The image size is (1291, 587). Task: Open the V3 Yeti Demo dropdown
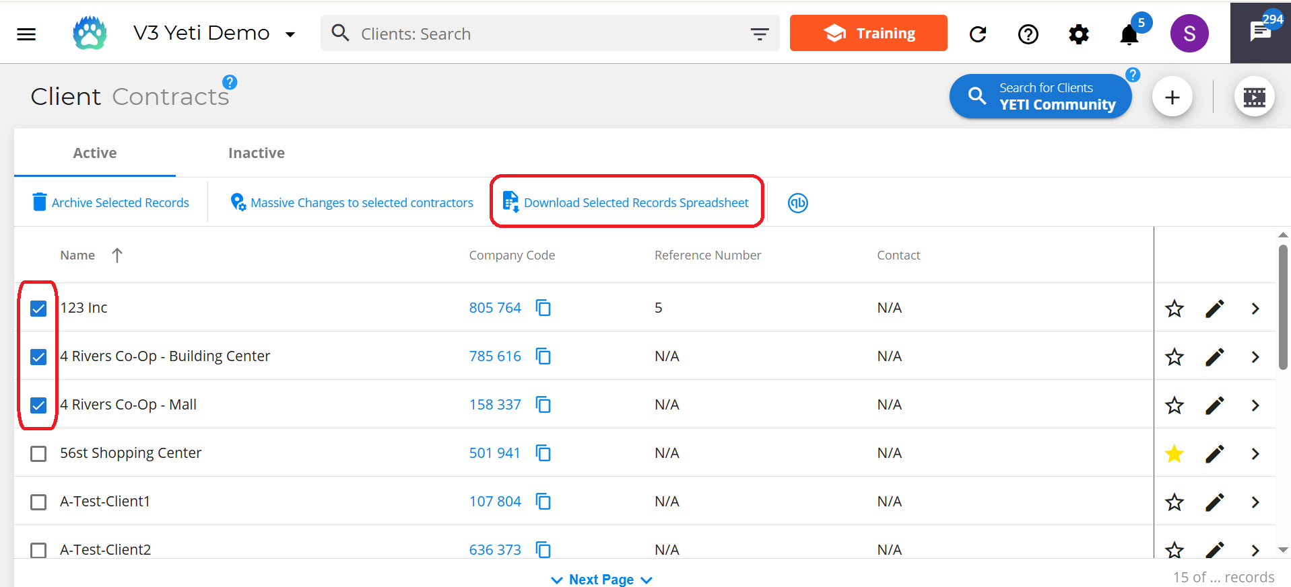click(214, 33)
